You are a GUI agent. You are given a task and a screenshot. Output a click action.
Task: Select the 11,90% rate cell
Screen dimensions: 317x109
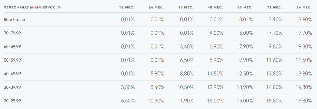pyautogui.click(x=185, y=101)
